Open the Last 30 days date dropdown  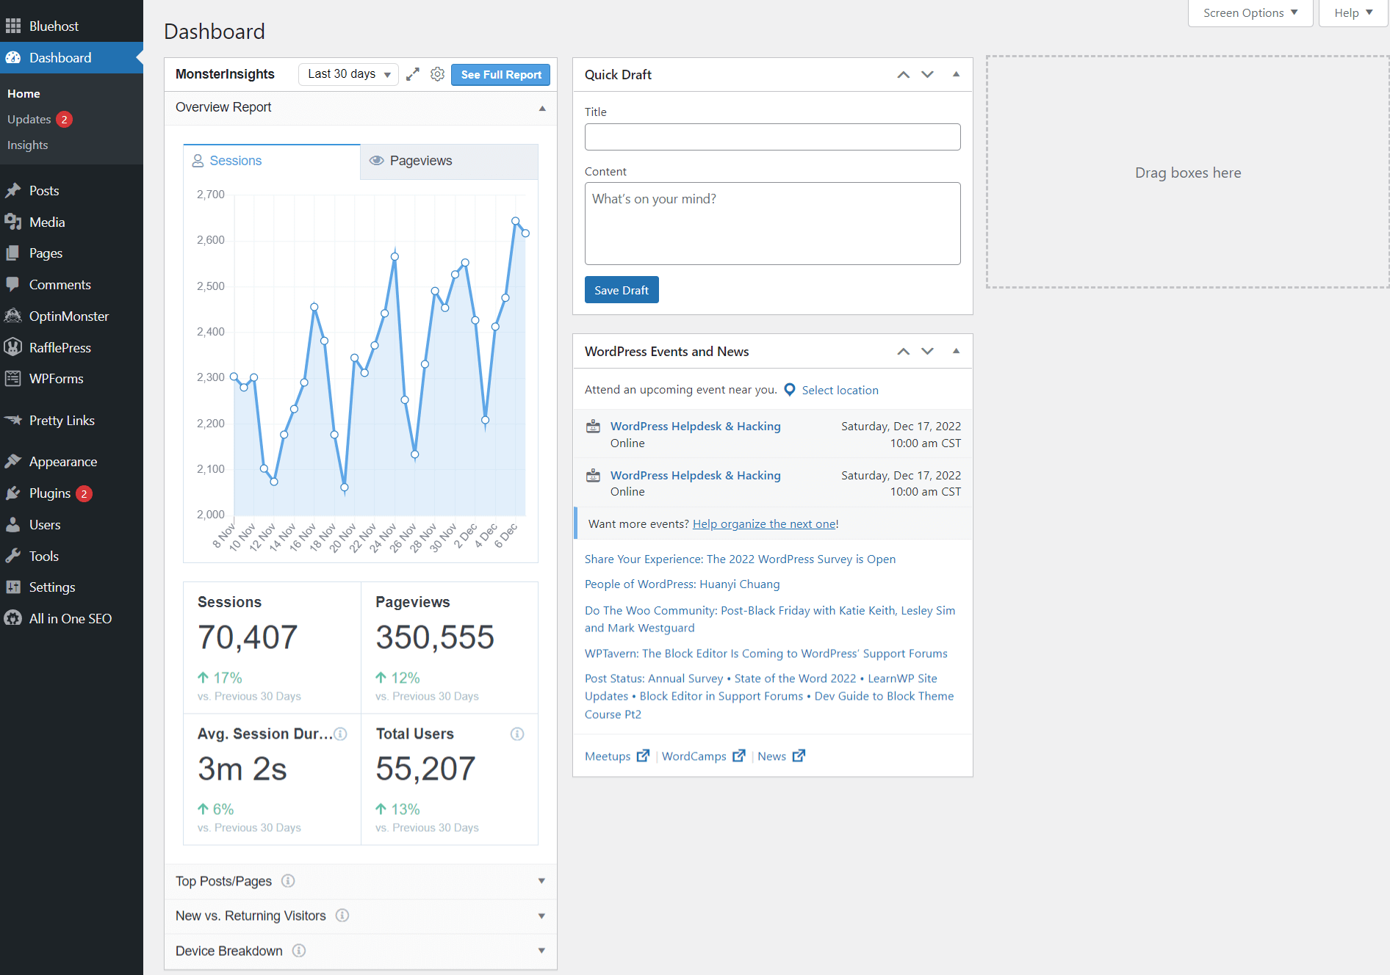tap(347, 74)
